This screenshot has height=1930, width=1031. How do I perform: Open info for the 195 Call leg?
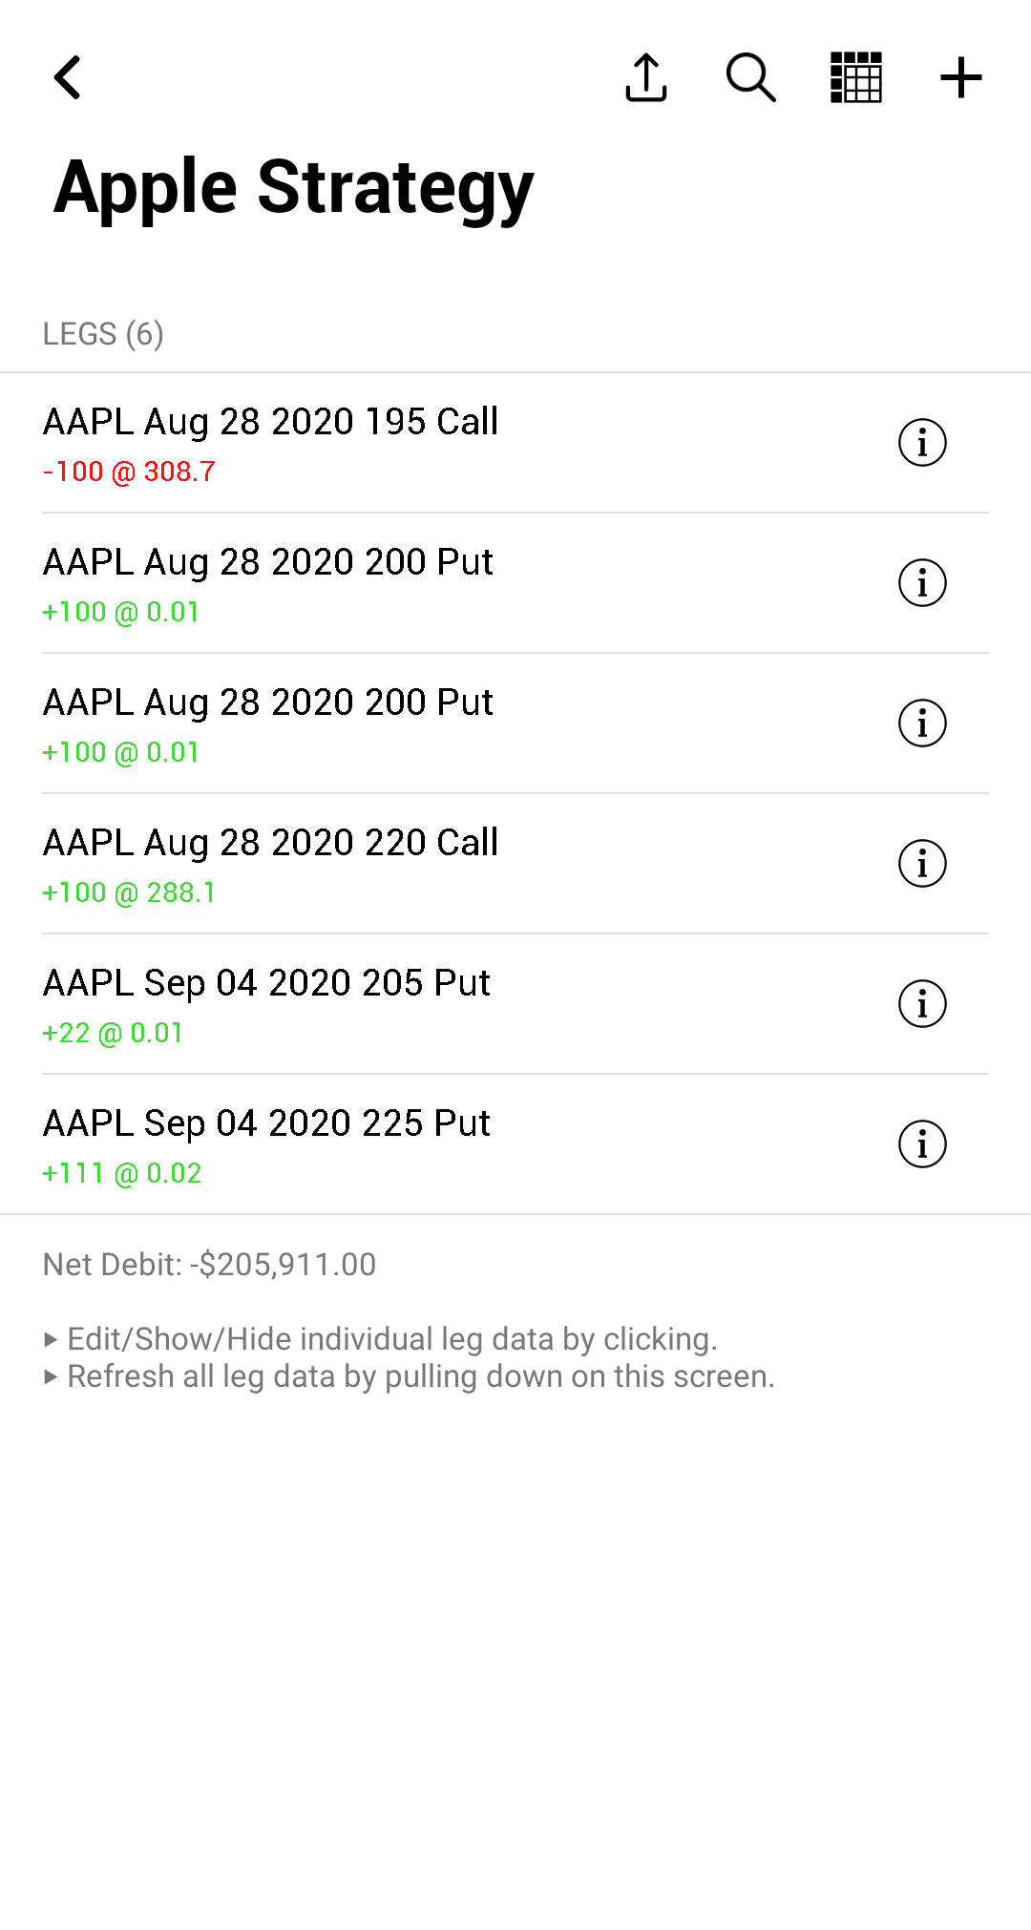(x=922, y=443)
